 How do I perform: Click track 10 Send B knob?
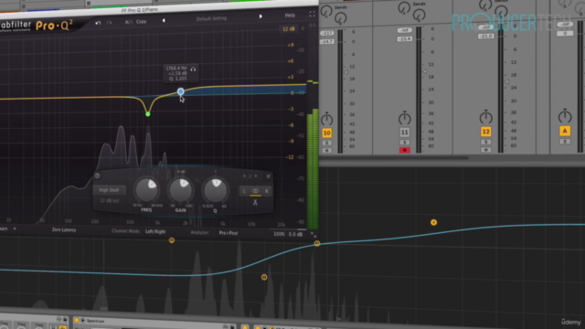[x=340, y=18]
